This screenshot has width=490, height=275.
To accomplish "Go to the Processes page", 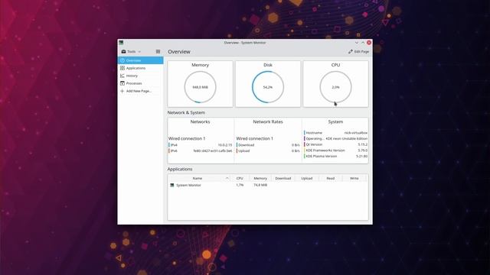I will point(140,83).
